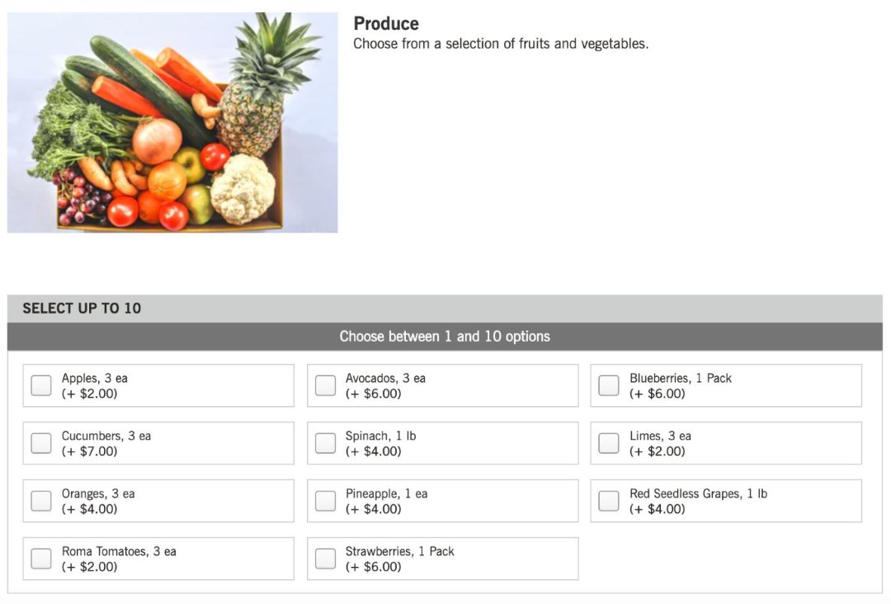Enable the Roma Tomatoes, 3 ea checkbox

41,559
